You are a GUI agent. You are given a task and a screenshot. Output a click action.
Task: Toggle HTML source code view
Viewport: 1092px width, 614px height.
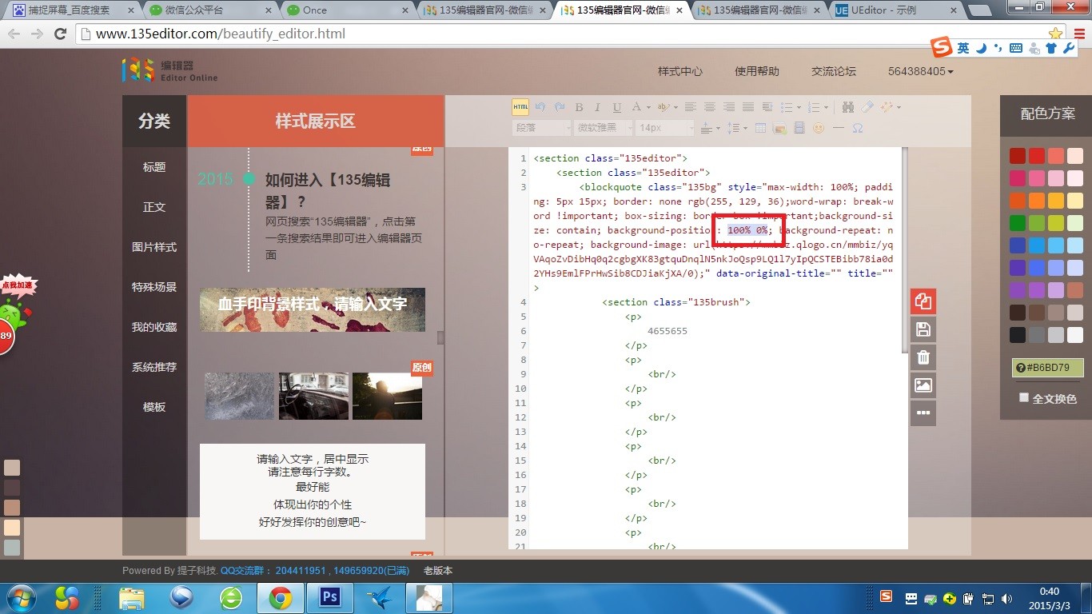520,107
